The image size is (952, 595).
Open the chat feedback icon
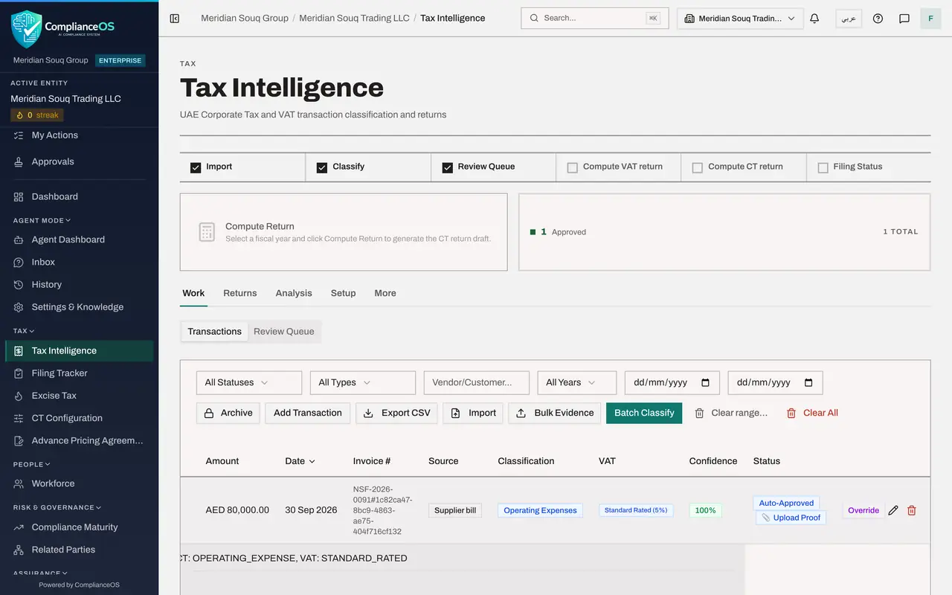pos(904,19)
